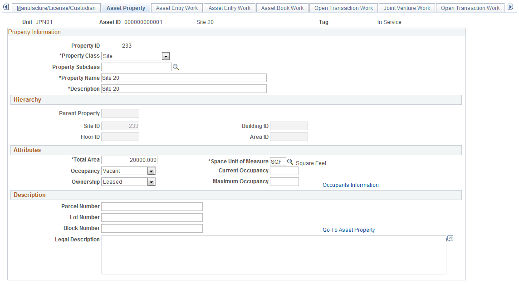Select the first Asset Entry Work tab

[177, 8]
